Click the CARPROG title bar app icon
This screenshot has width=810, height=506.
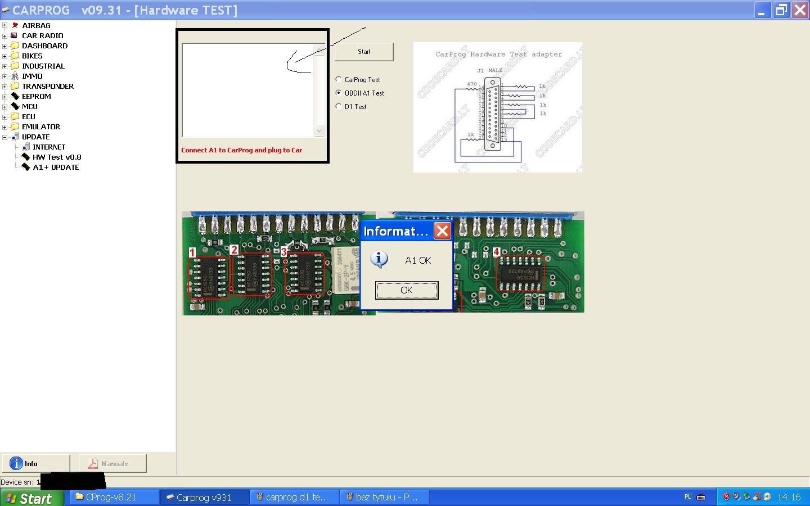coord(6,10)
